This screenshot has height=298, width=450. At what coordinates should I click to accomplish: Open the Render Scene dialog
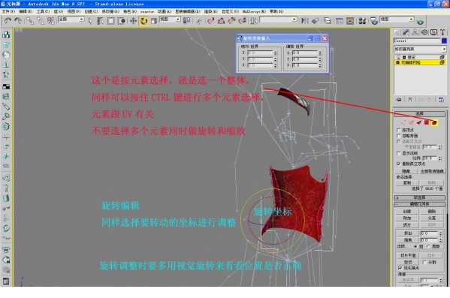[x=374, y=21]
